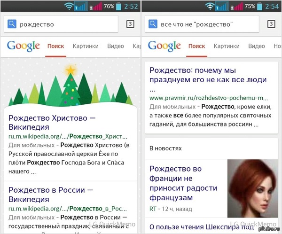Open cut-off tab after Видео on left
The width and height of the screenshot is (282, 234).
(x=136, y=46)
